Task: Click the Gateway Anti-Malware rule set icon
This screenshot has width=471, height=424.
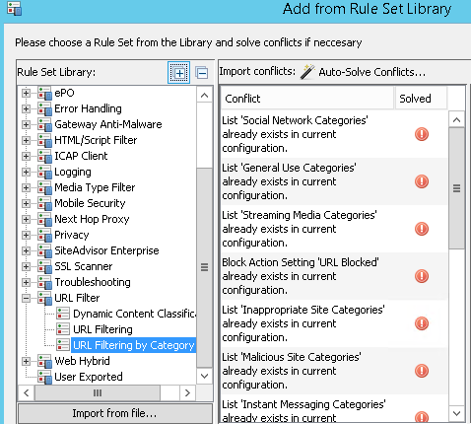Action: pos(44,124)
